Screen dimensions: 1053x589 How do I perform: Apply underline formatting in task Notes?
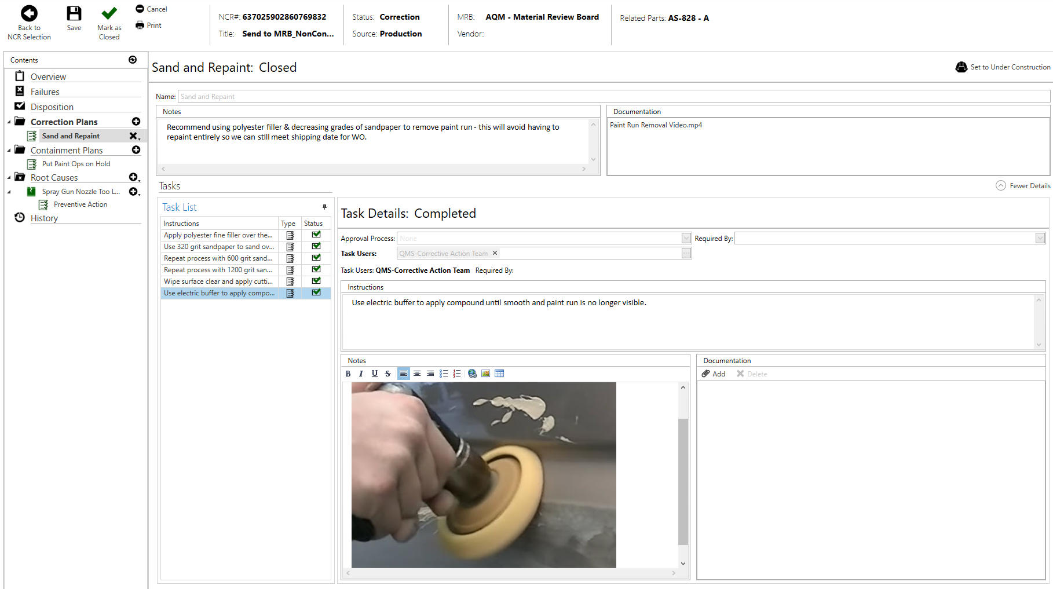coord(375,374)
